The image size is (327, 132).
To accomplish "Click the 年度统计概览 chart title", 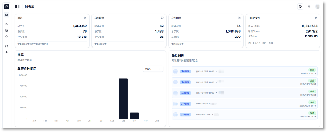I will (x=27, y=69).
